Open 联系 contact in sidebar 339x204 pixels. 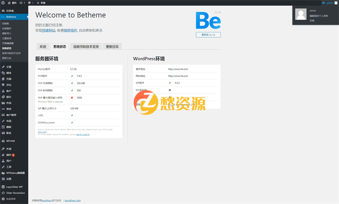pos(14,133)
